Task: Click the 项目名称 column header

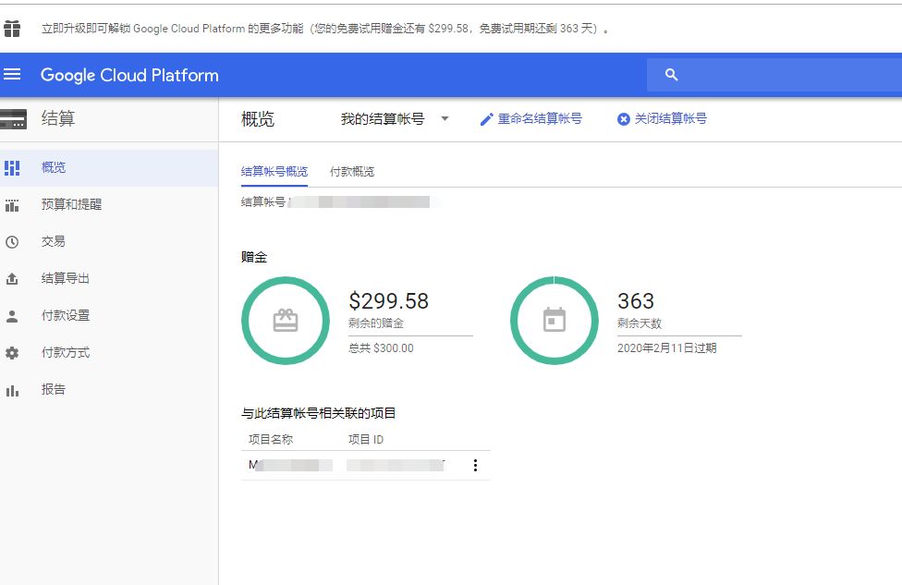Action: pyautogui.click(x=271, y=440)
